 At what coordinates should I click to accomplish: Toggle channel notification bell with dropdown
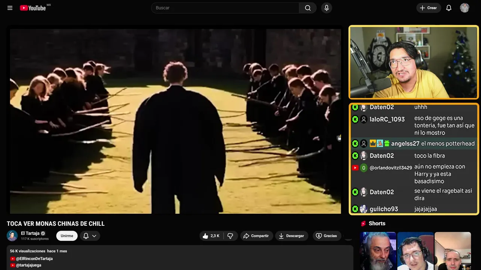click(x=90, y=236)
